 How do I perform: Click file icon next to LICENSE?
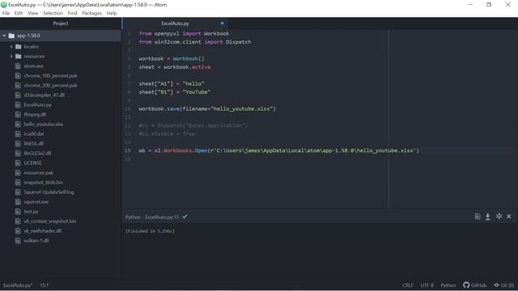(x=18, y=163)
